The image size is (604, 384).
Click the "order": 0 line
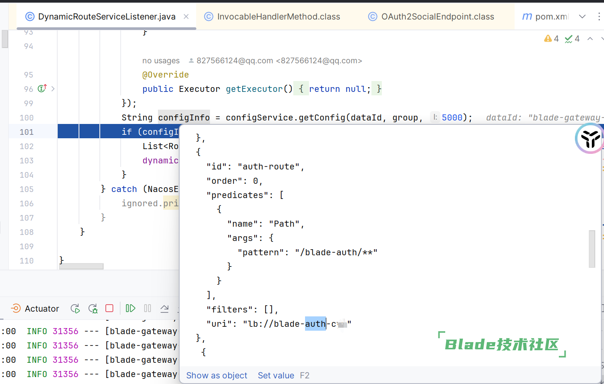click(235, 181)
